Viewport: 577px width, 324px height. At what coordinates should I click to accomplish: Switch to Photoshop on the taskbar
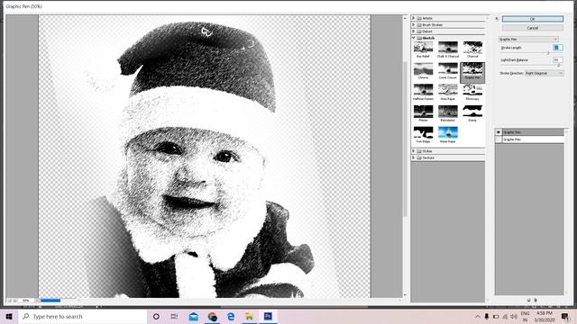click(x=268, y=316)
